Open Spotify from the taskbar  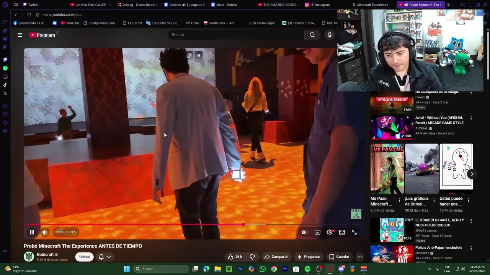307,269
